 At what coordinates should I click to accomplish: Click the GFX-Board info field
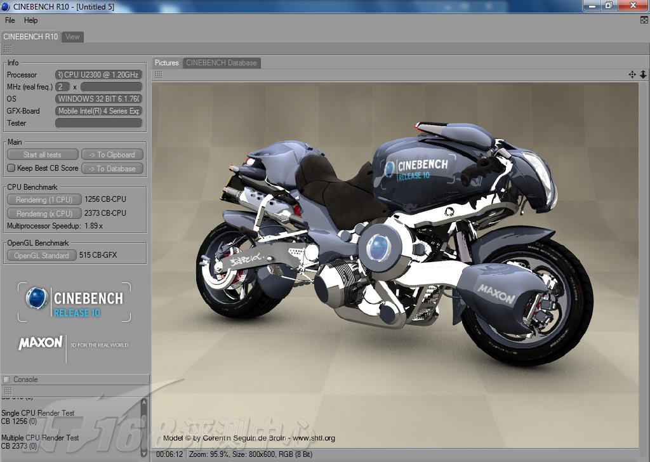pyautogui.click(x=98, y=111)
